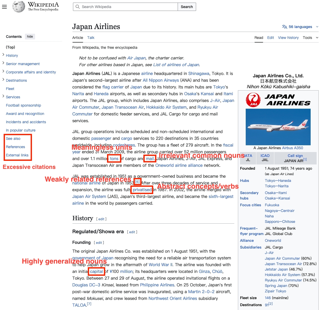Image resolution: width=320 pixels, height=310 pixels.
Task: Click citation 6 next to national airline
Action: (x=137, y=182)
